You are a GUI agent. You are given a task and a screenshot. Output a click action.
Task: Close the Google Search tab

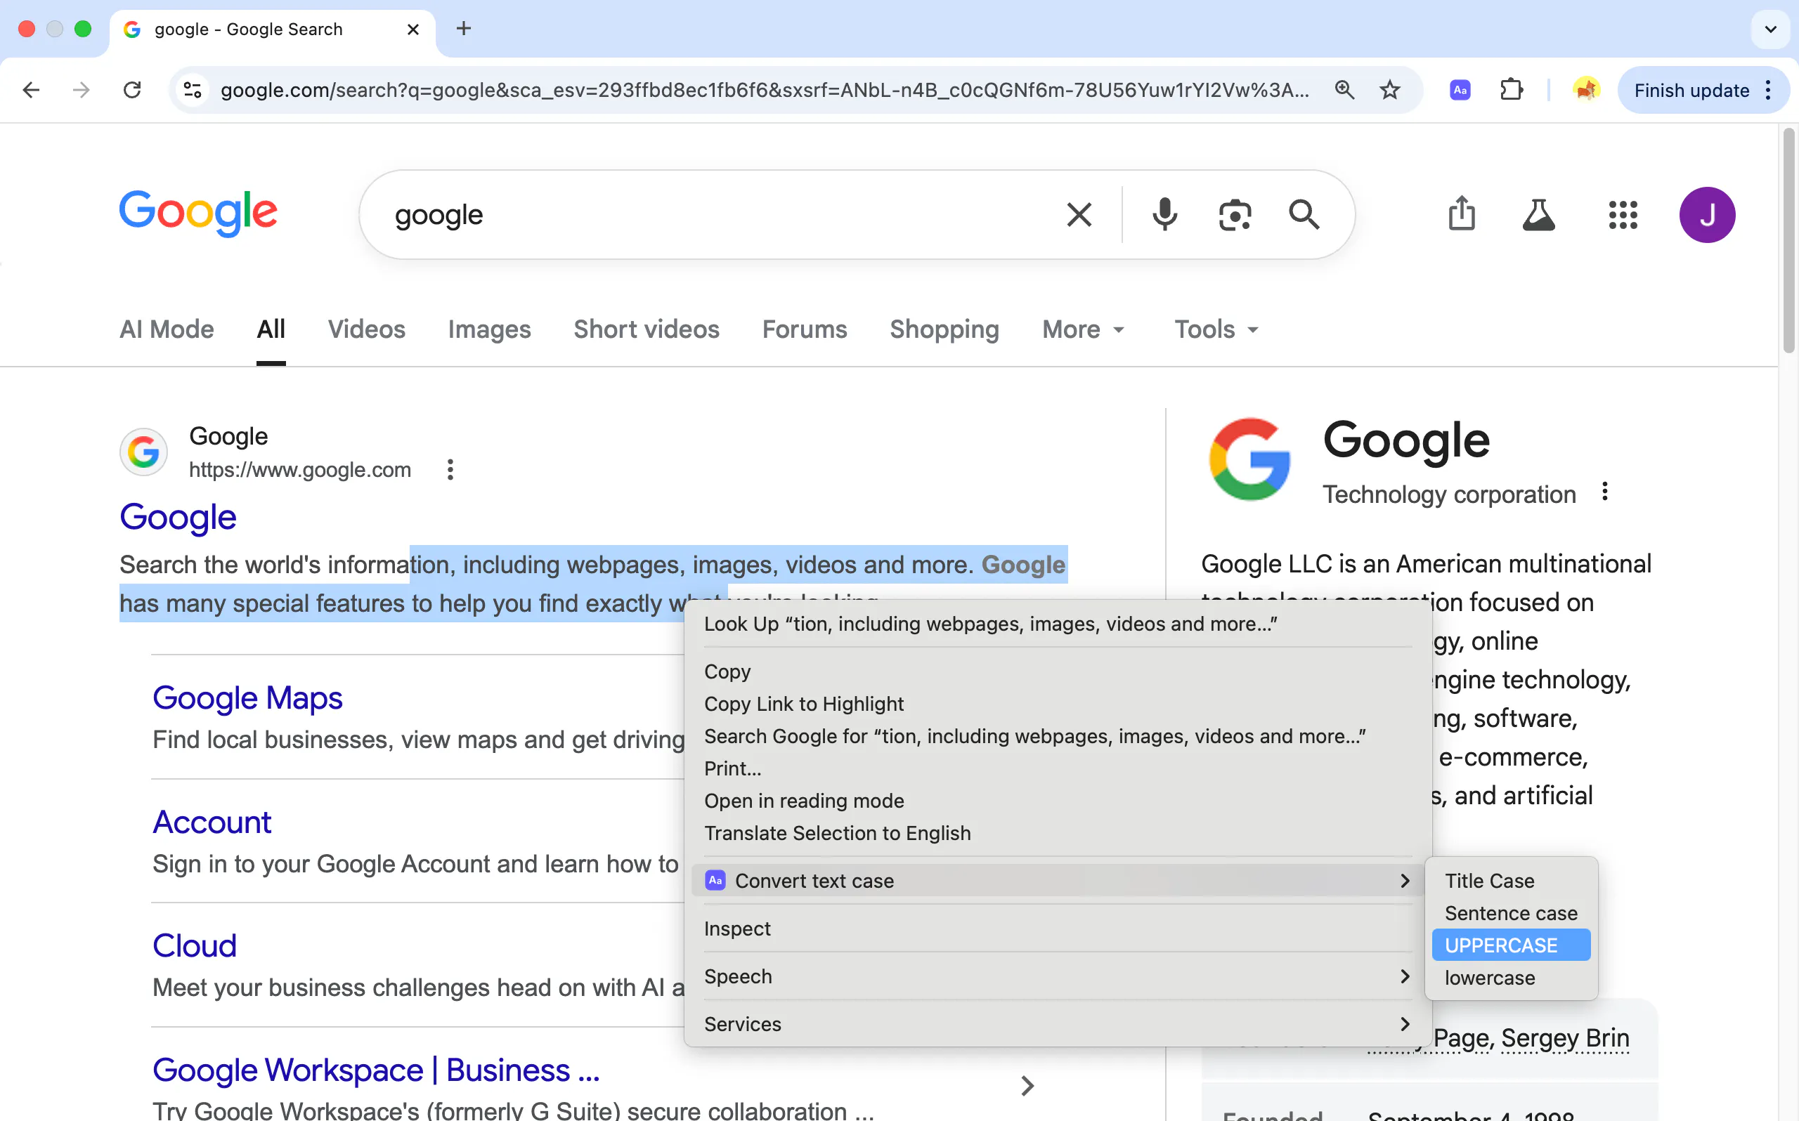click(x=413, y=29)
